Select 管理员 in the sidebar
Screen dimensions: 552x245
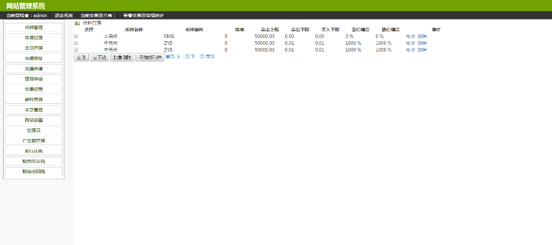click(x=34, y=130)
